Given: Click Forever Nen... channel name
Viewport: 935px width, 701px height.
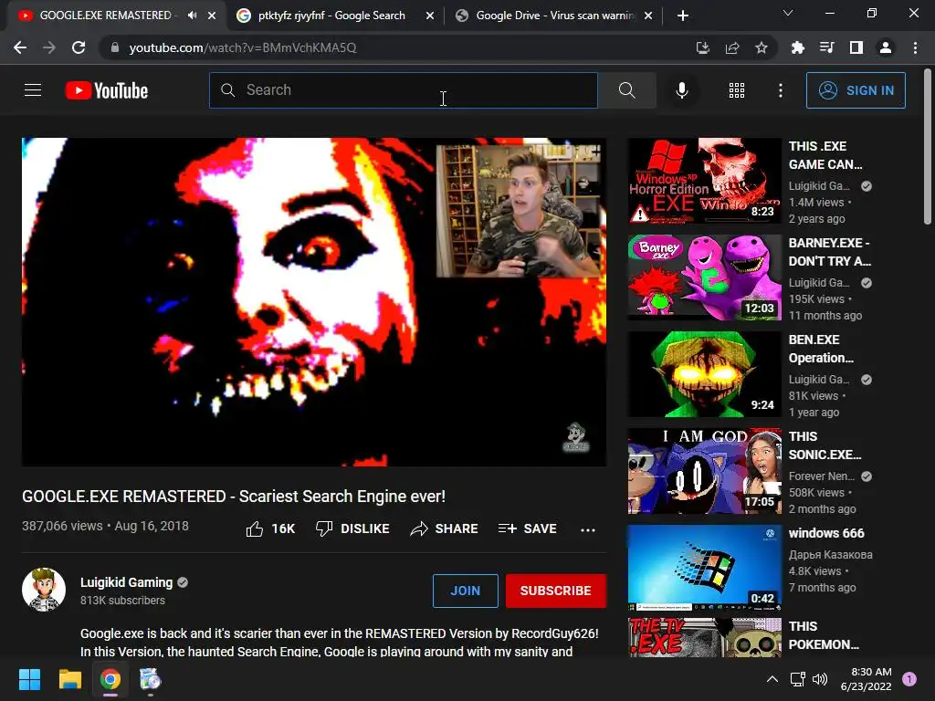Looking at the screenshot, I should point(822,476).
